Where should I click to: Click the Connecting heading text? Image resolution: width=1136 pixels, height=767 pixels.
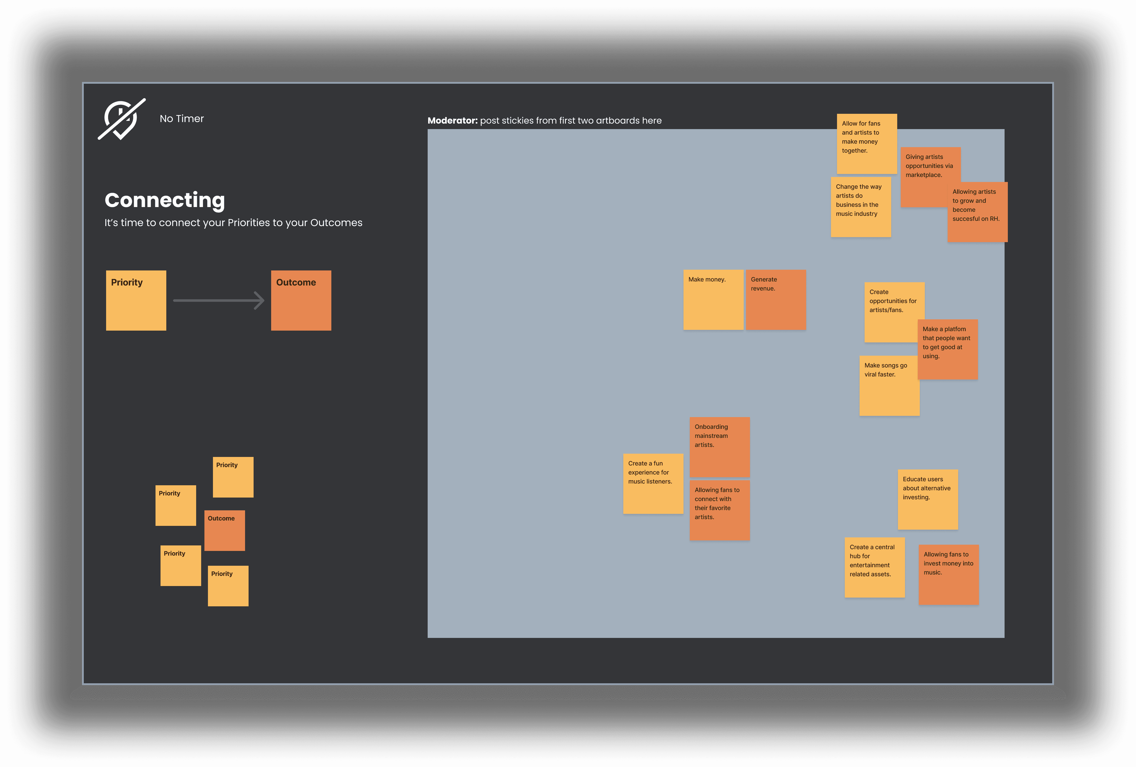[x=165, y=200]
